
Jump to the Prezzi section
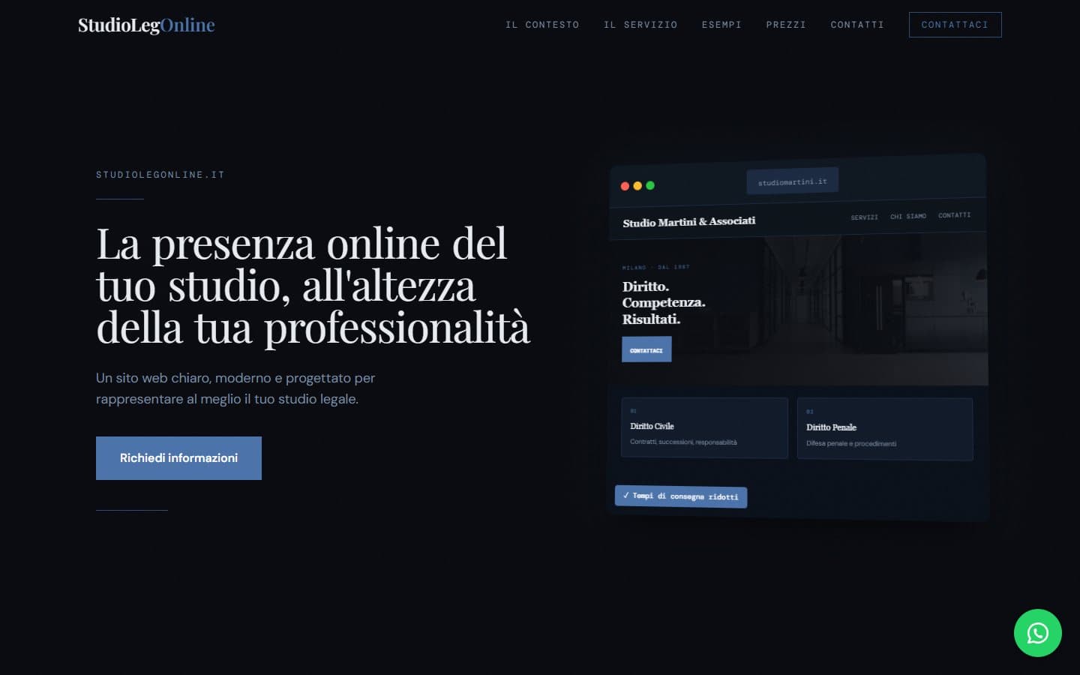point(786,25)
